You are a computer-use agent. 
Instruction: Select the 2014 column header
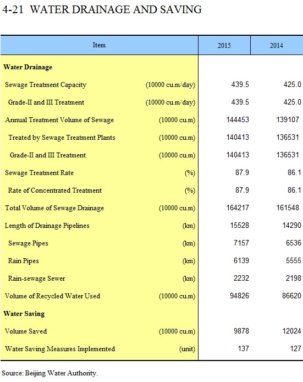pyautogui.click(x=277, y=45)
